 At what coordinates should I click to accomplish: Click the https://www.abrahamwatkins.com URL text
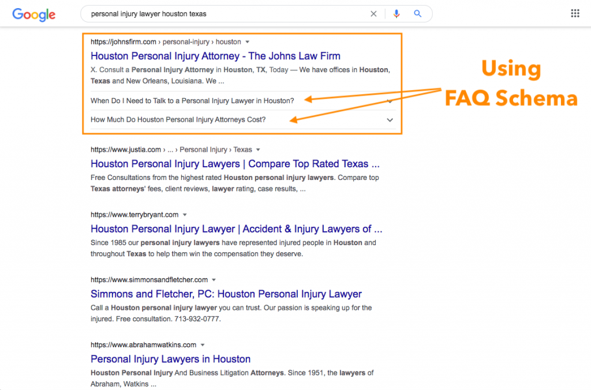[143, 345]
